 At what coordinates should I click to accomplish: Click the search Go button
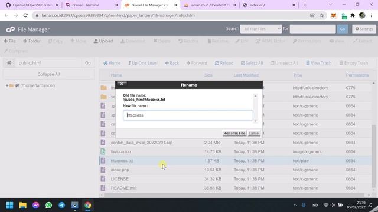(343, 29)
